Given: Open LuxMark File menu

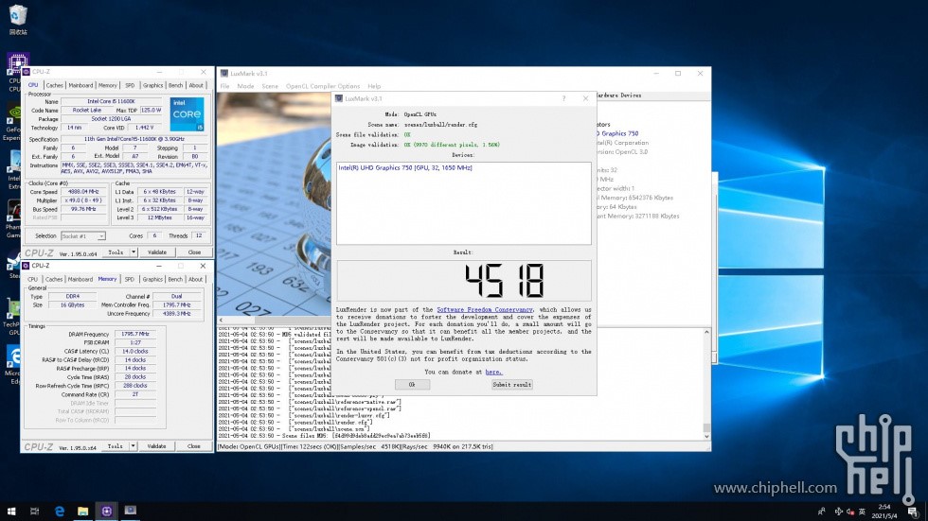Looking at the screenshot, I should [225, 86].
